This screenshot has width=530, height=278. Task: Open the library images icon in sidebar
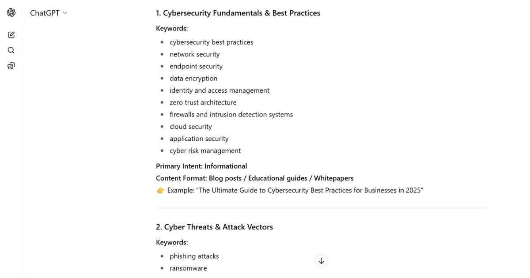pyautogui.click(x=11, y=66)
